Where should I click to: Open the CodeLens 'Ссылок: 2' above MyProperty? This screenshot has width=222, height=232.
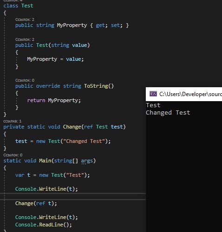(x=25, y=19)
